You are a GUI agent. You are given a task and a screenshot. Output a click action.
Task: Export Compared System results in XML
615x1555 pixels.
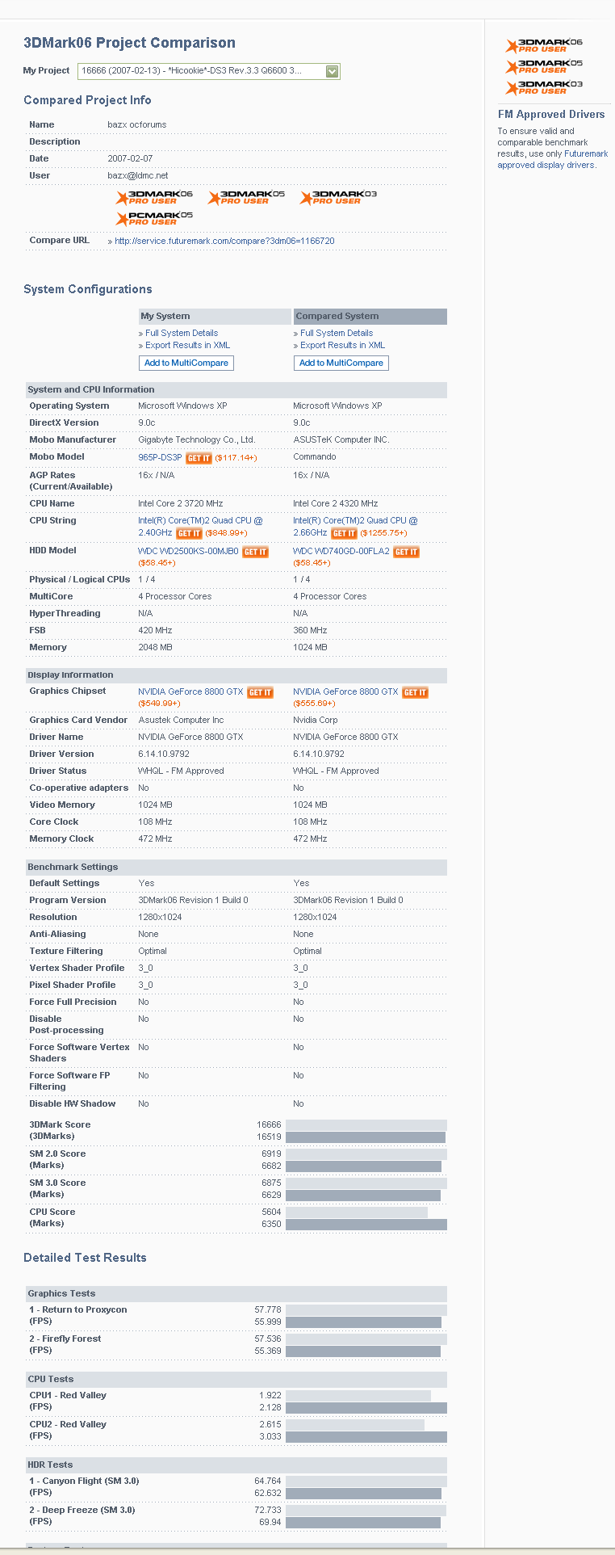pyautogui.click(x=342, y=345)
